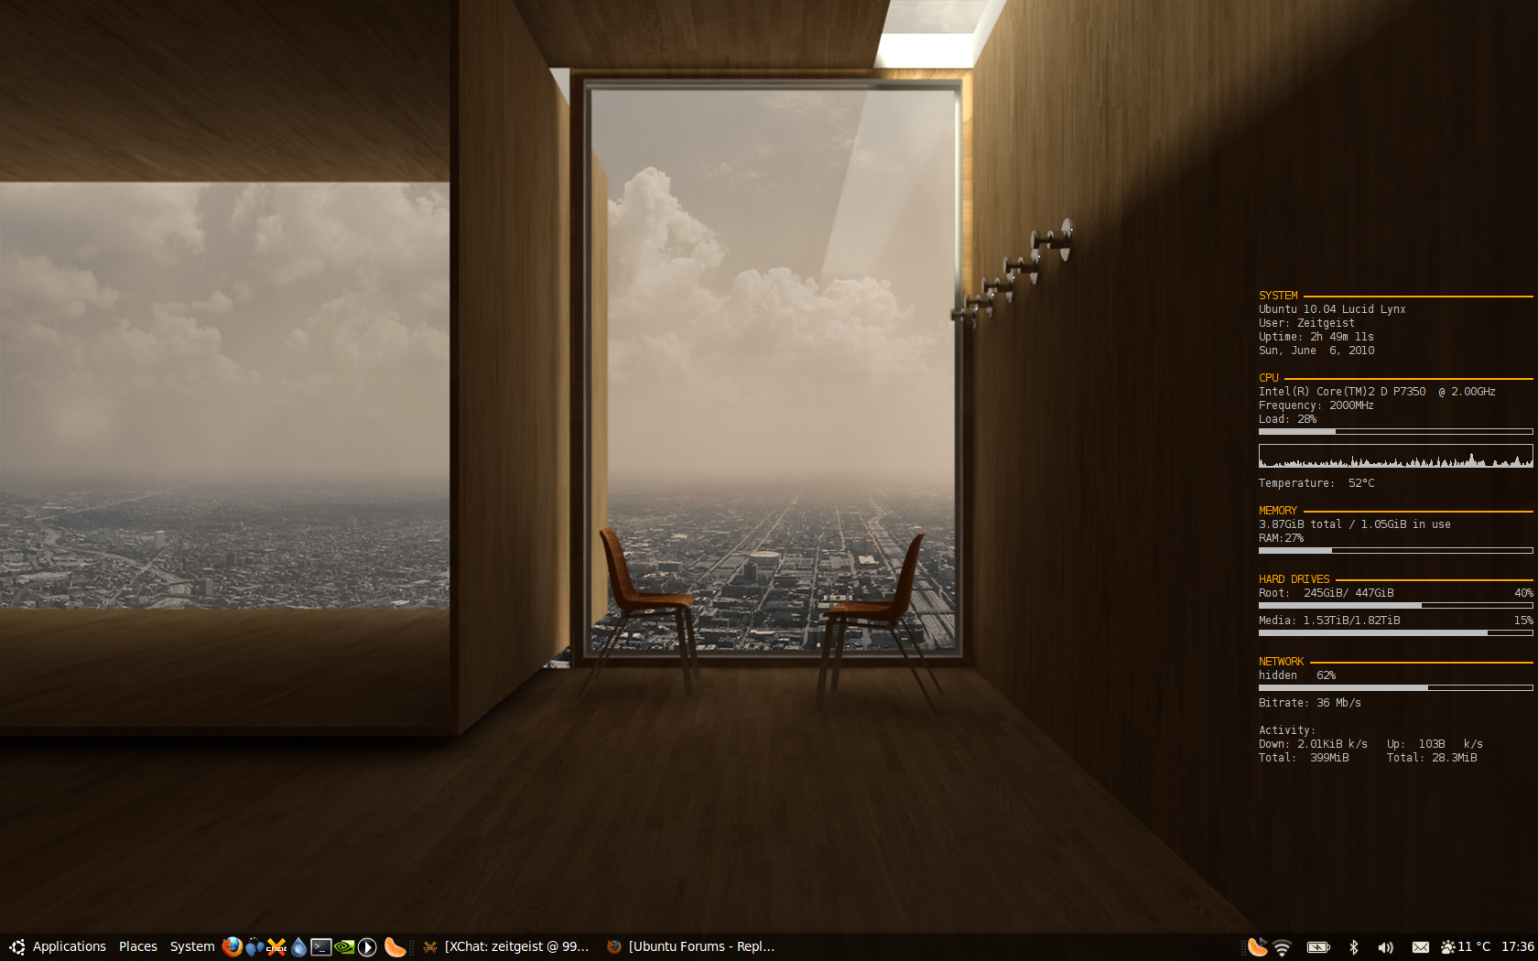Click the Ubuntu logo icon in the panel
Image resolution: width=1538 pixels, height=961 pixels.
16,947
